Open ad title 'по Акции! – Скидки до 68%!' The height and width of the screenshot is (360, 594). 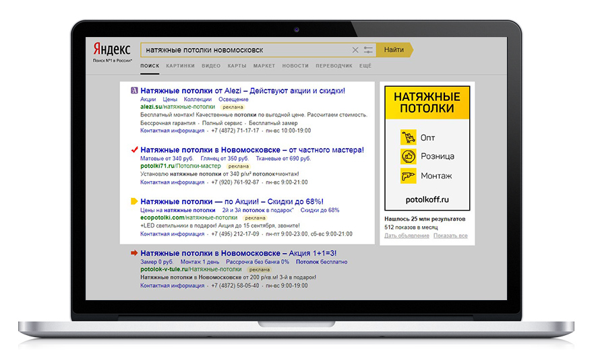tap(232, 202)
